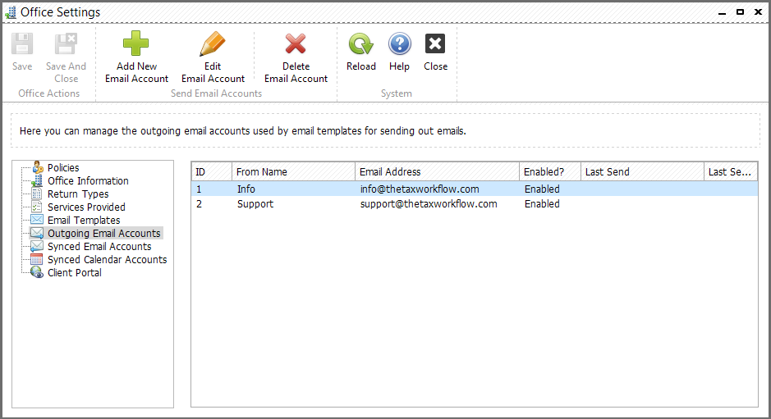Select Client Portal in the tree
This screenshot has width=771, height=419.
pyautogui.click(x=74, y=272)
